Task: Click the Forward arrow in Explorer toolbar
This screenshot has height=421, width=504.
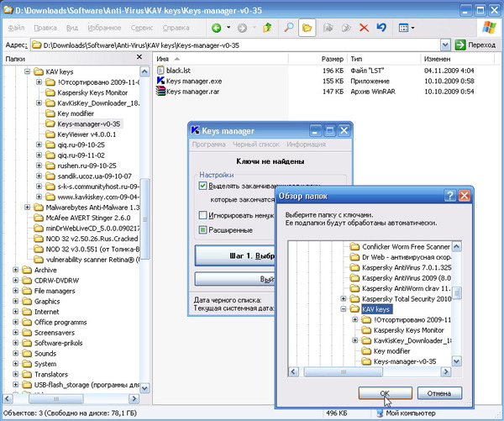Action: coord(242,29)
